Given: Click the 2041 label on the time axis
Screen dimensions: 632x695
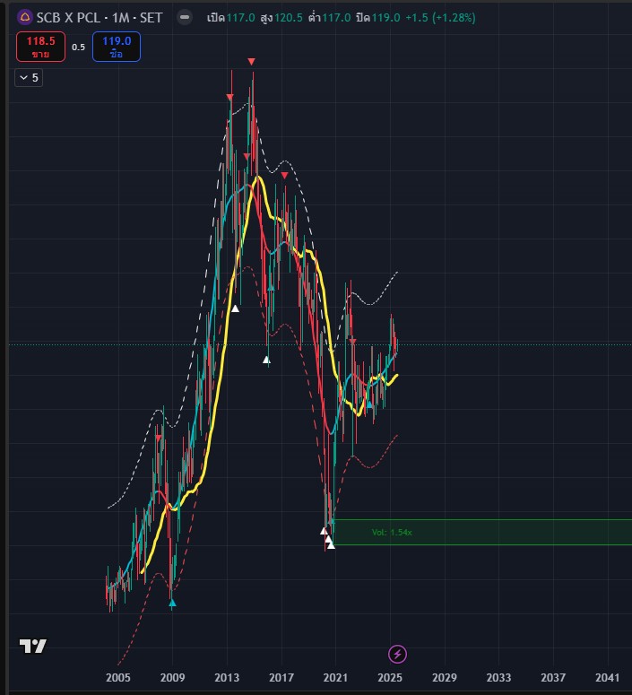Looking at the screenshot, I should (607, 677).
